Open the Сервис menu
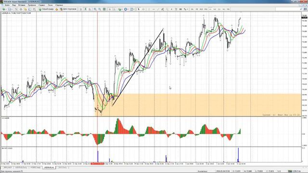 tap(42, 5)
